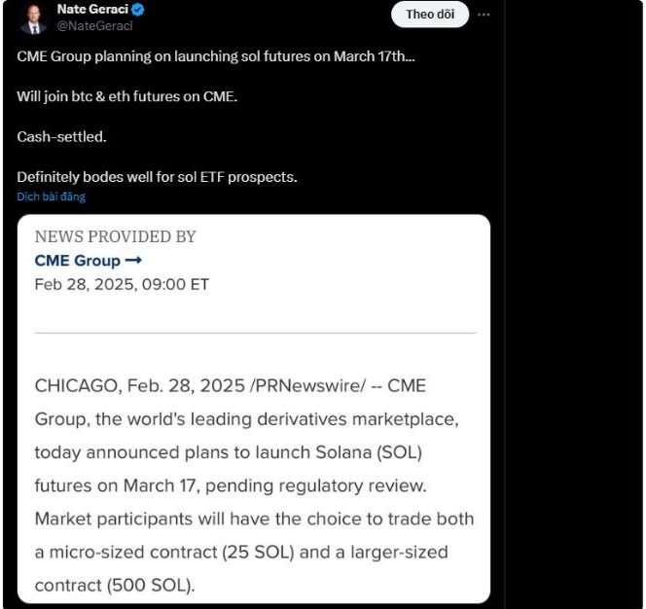Click the 'Will join btc & eth futures' line
This screenshot has width=646, height=609.
click(x=126, y=96)
